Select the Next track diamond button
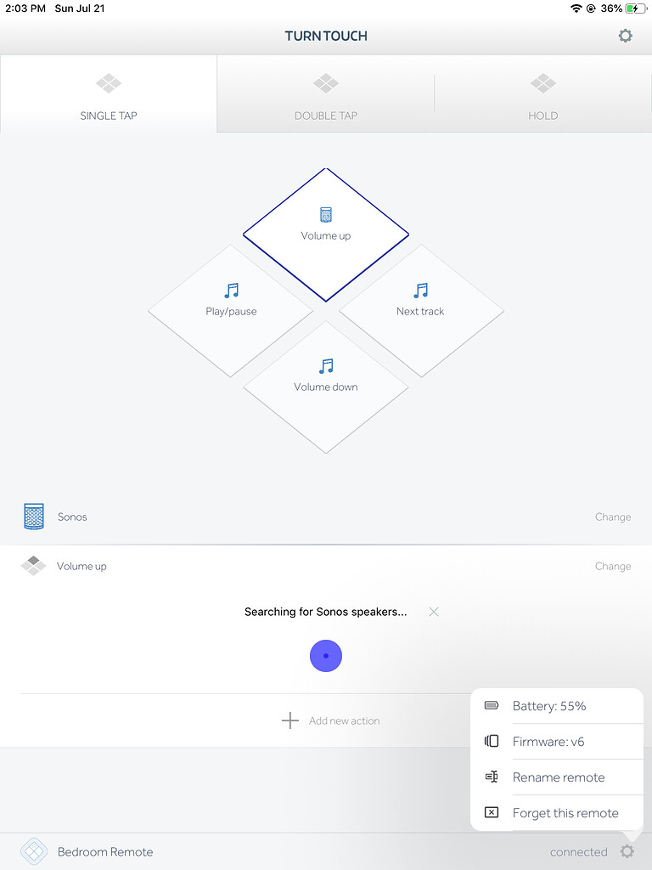The width and height of the screenshot is (652, 870). pos(421,311)
